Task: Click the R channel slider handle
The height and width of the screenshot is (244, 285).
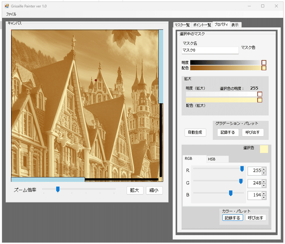Action: pos(242,169)
